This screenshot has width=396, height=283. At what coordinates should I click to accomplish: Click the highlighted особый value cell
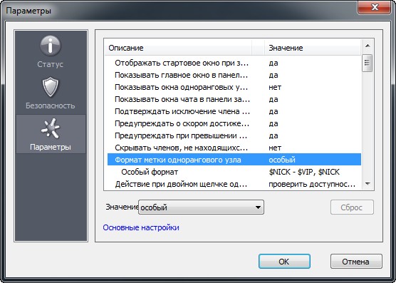click(282, 160)
